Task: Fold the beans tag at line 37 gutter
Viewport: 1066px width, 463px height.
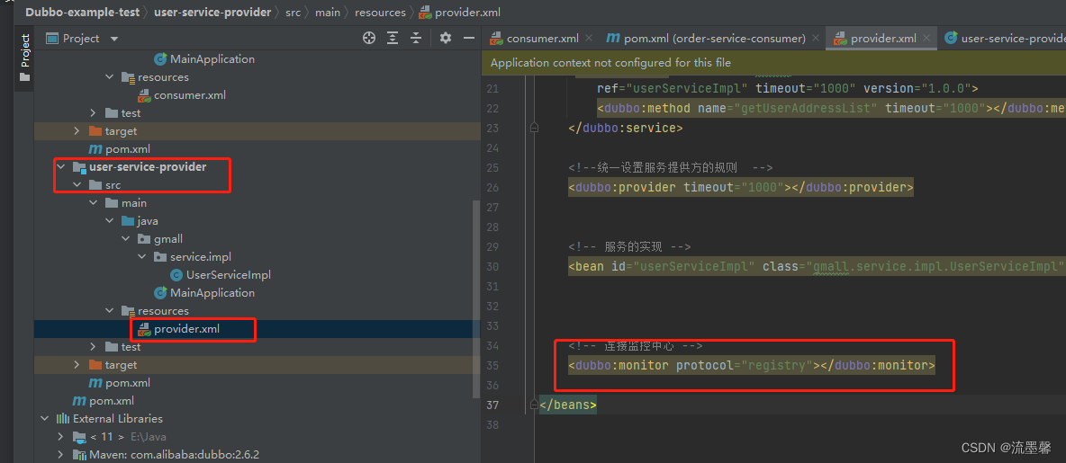Action: pos(535,405)
